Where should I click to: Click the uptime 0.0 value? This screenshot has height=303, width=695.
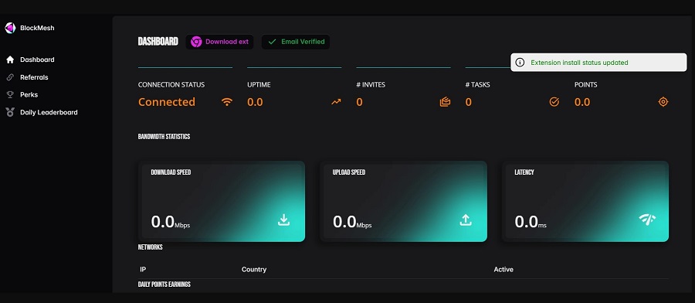(x=255, y=102)
